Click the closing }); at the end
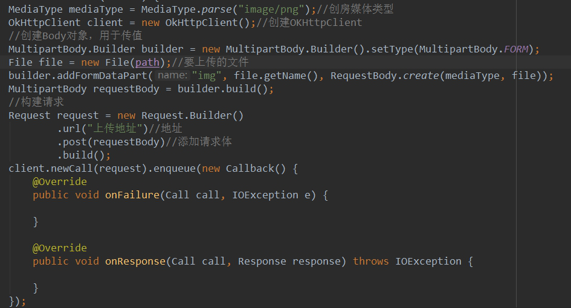This screenshot has height=308, width=571. pos(17,301)
